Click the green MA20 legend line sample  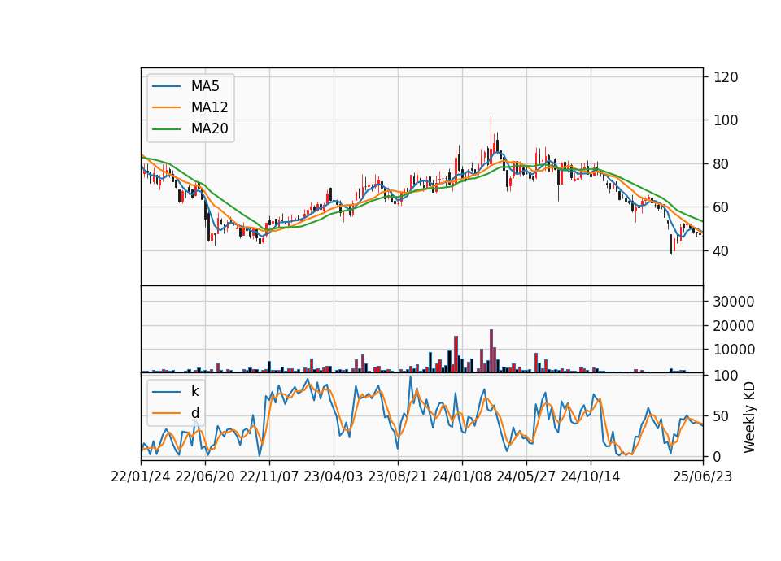pyautogui.click(x=166, y=128)
